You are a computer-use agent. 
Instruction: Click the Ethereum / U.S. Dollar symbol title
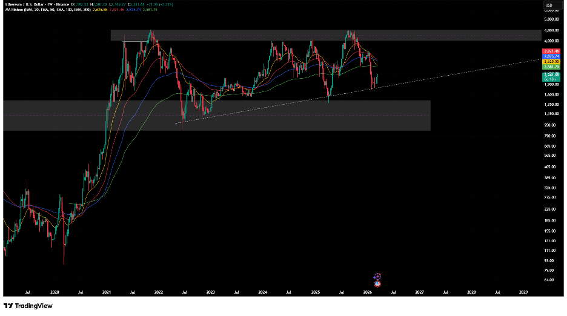28,5
